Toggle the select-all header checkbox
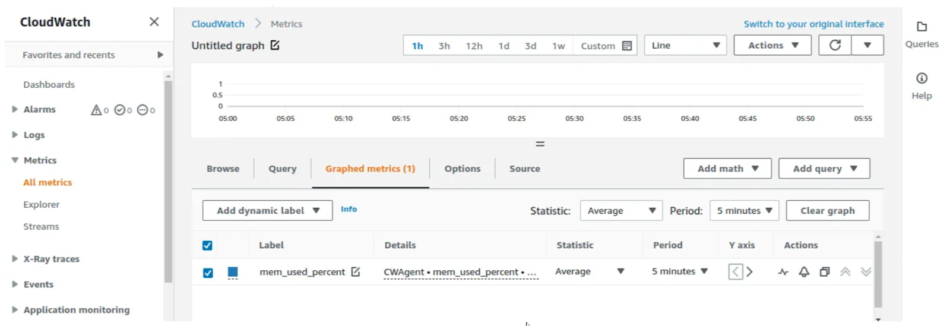Screen dimensions: 950x326 pos(207,245)
